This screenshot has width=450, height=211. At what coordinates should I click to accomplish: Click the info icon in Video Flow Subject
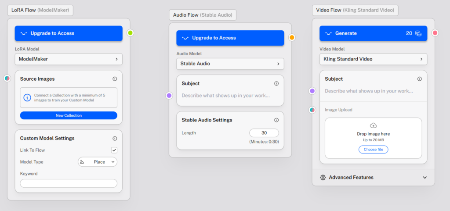coord(420,79)
